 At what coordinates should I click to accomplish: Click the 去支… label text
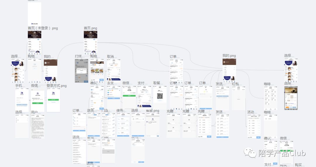pos(112,83)
